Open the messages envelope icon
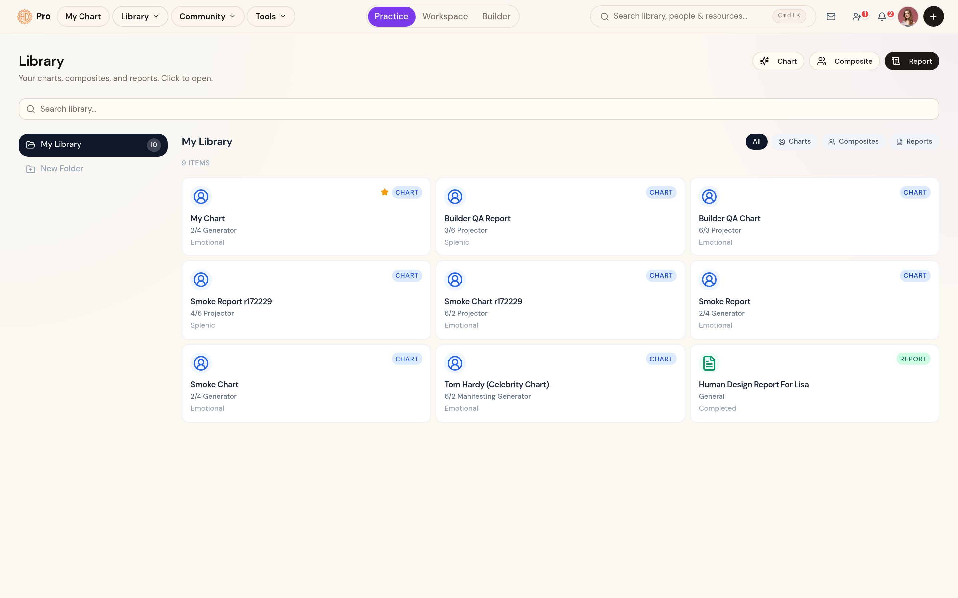This screenshot has height=598, width=958. coord(831,16)
